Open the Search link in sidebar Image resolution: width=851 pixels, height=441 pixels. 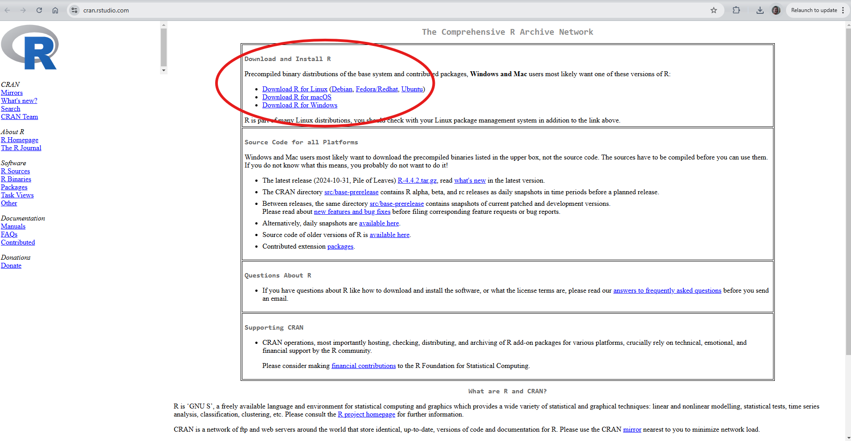[11, 109]
